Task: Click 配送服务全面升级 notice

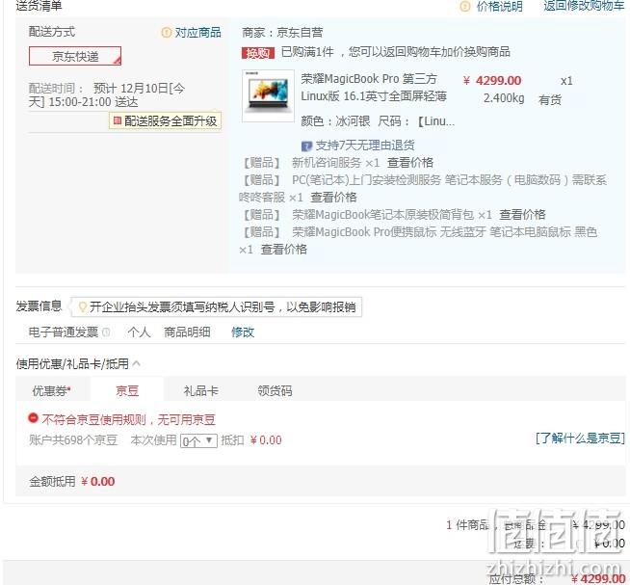Action: tap(165, 120)
